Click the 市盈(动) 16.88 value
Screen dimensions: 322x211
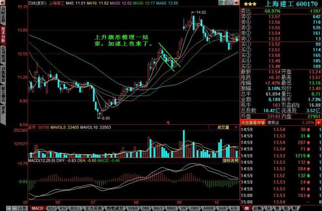315,105
